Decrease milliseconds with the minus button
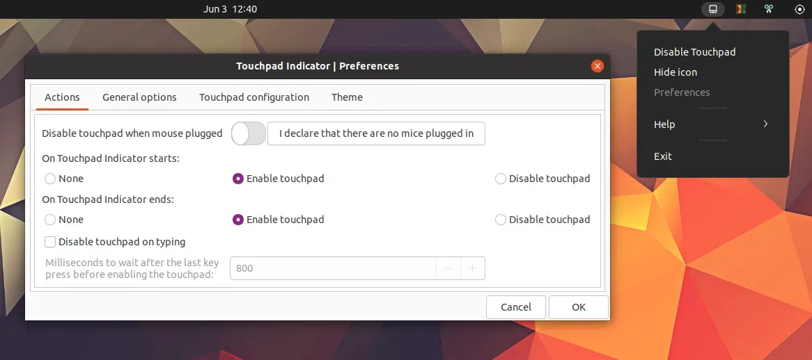 (448, 268)
